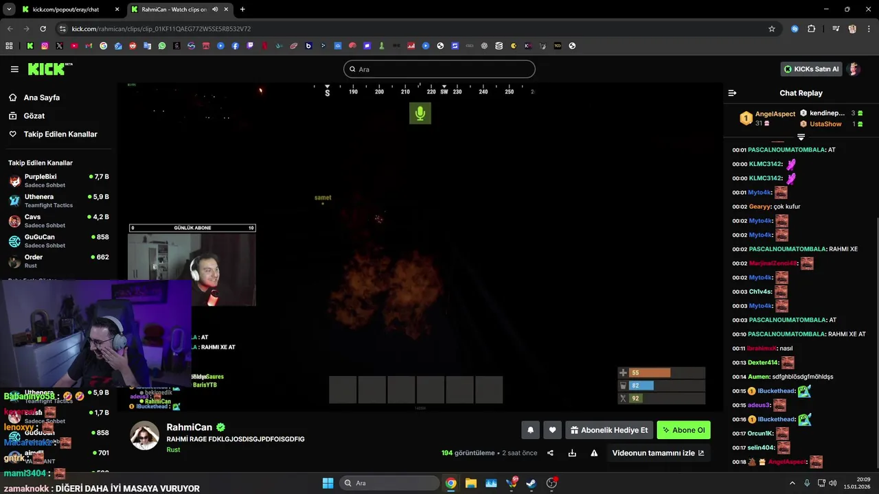The image size is (879, 494).
Task: Open the Cavs channel
Action: point(58,220)
